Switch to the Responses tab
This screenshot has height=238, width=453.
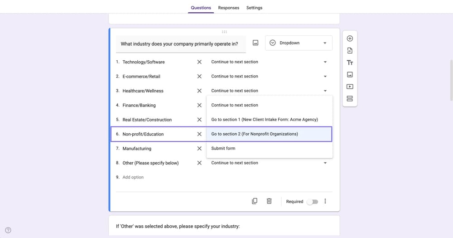(x=228, y=8)
